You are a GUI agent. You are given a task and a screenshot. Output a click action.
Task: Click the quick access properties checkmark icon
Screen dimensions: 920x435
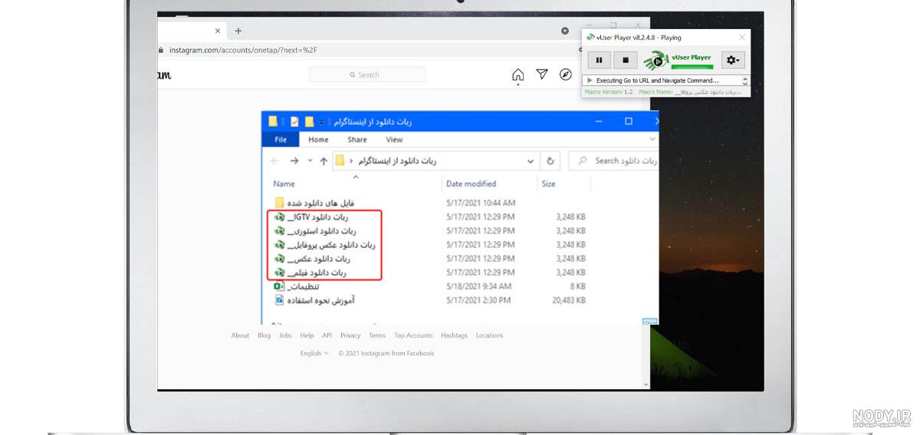tap(294, 121)
